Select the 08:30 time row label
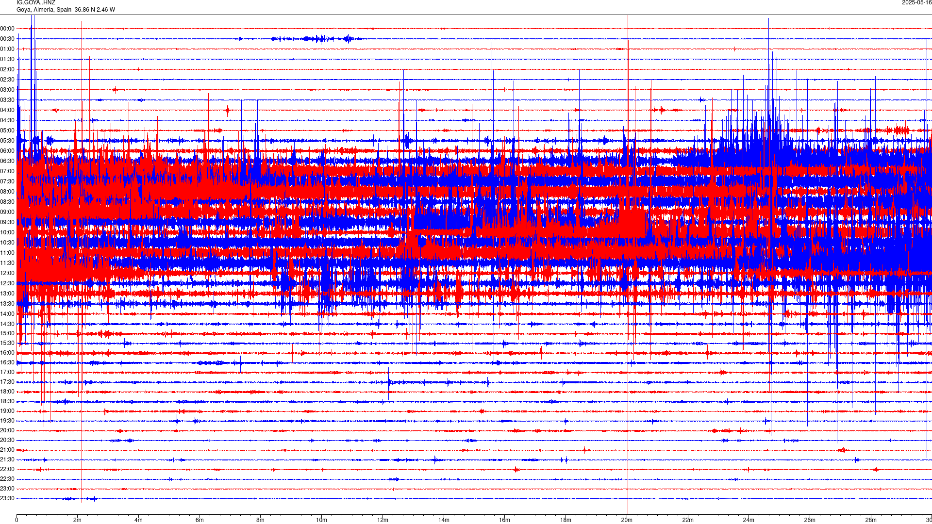Viewport: 932px width, 524px height. point(7,202)
